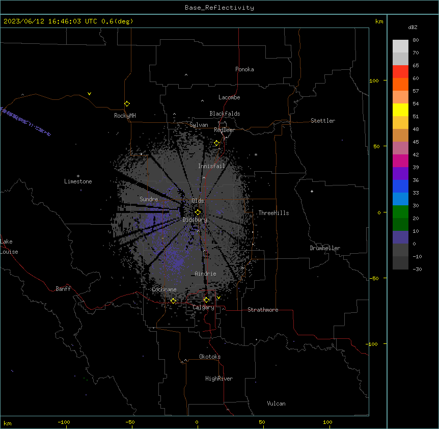Select the RedDeer label

(x=224, y=130)
